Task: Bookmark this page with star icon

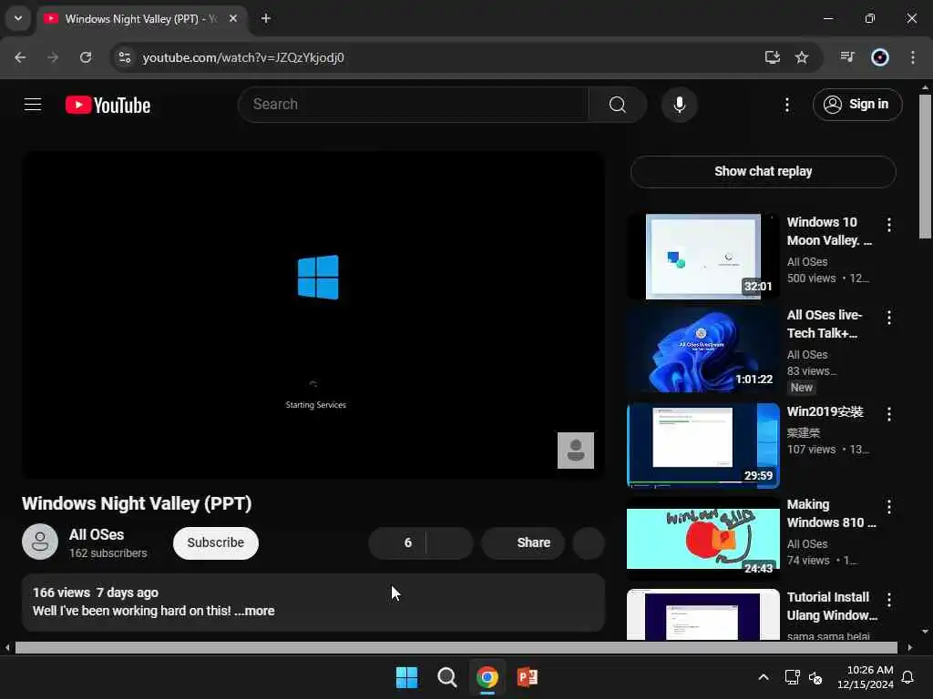Action: pyautogui.click(x=802, y=57)
